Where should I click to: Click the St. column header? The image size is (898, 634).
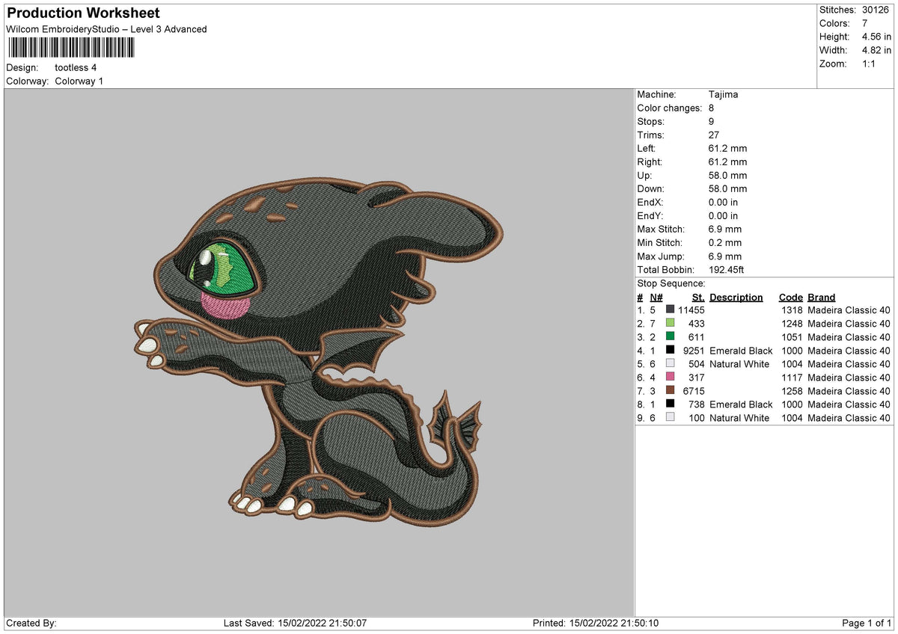pos(698,297)
